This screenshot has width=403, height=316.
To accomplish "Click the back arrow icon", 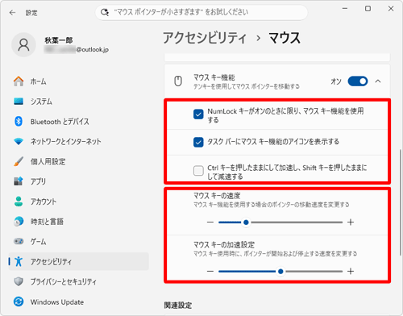I will coord(12,13).
